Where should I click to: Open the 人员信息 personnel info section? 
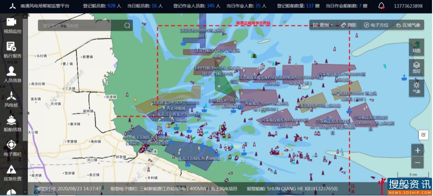12,75
